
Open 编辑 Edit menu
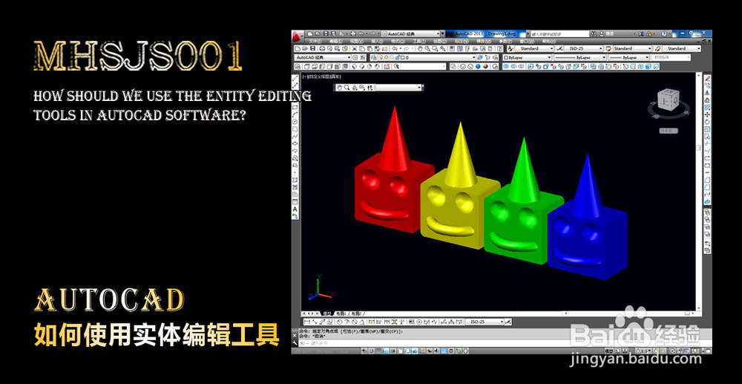pyautogui.click(x=336, y=41)
